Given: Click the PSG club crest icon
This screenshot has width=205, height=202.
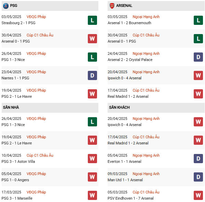Looking at the screenshot, I should (6, 6).
